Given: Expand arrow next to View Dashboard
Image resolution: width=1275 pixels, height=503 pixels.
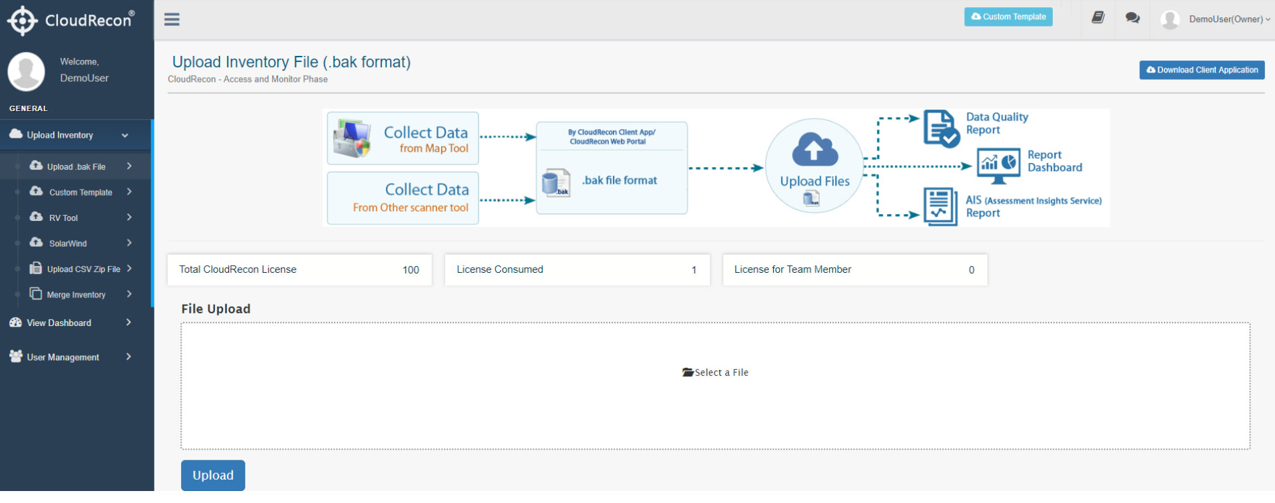Looking at the screenshot, I should [x=128, y=322].
